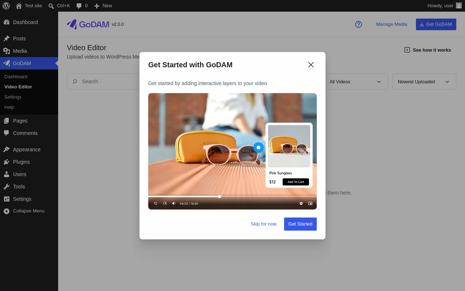This screenshot has height=291, width=465.
Task: Expand the Newest Uploaded sort dropdown
Action: pos(424,81)
